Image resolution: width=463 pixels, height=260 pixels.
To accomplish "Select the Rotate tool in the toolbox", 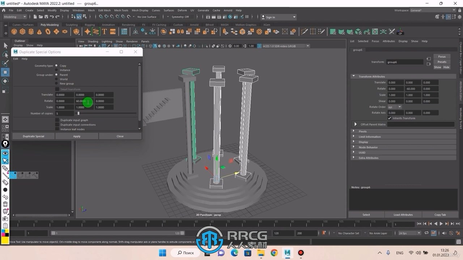I will pos(5,81).
